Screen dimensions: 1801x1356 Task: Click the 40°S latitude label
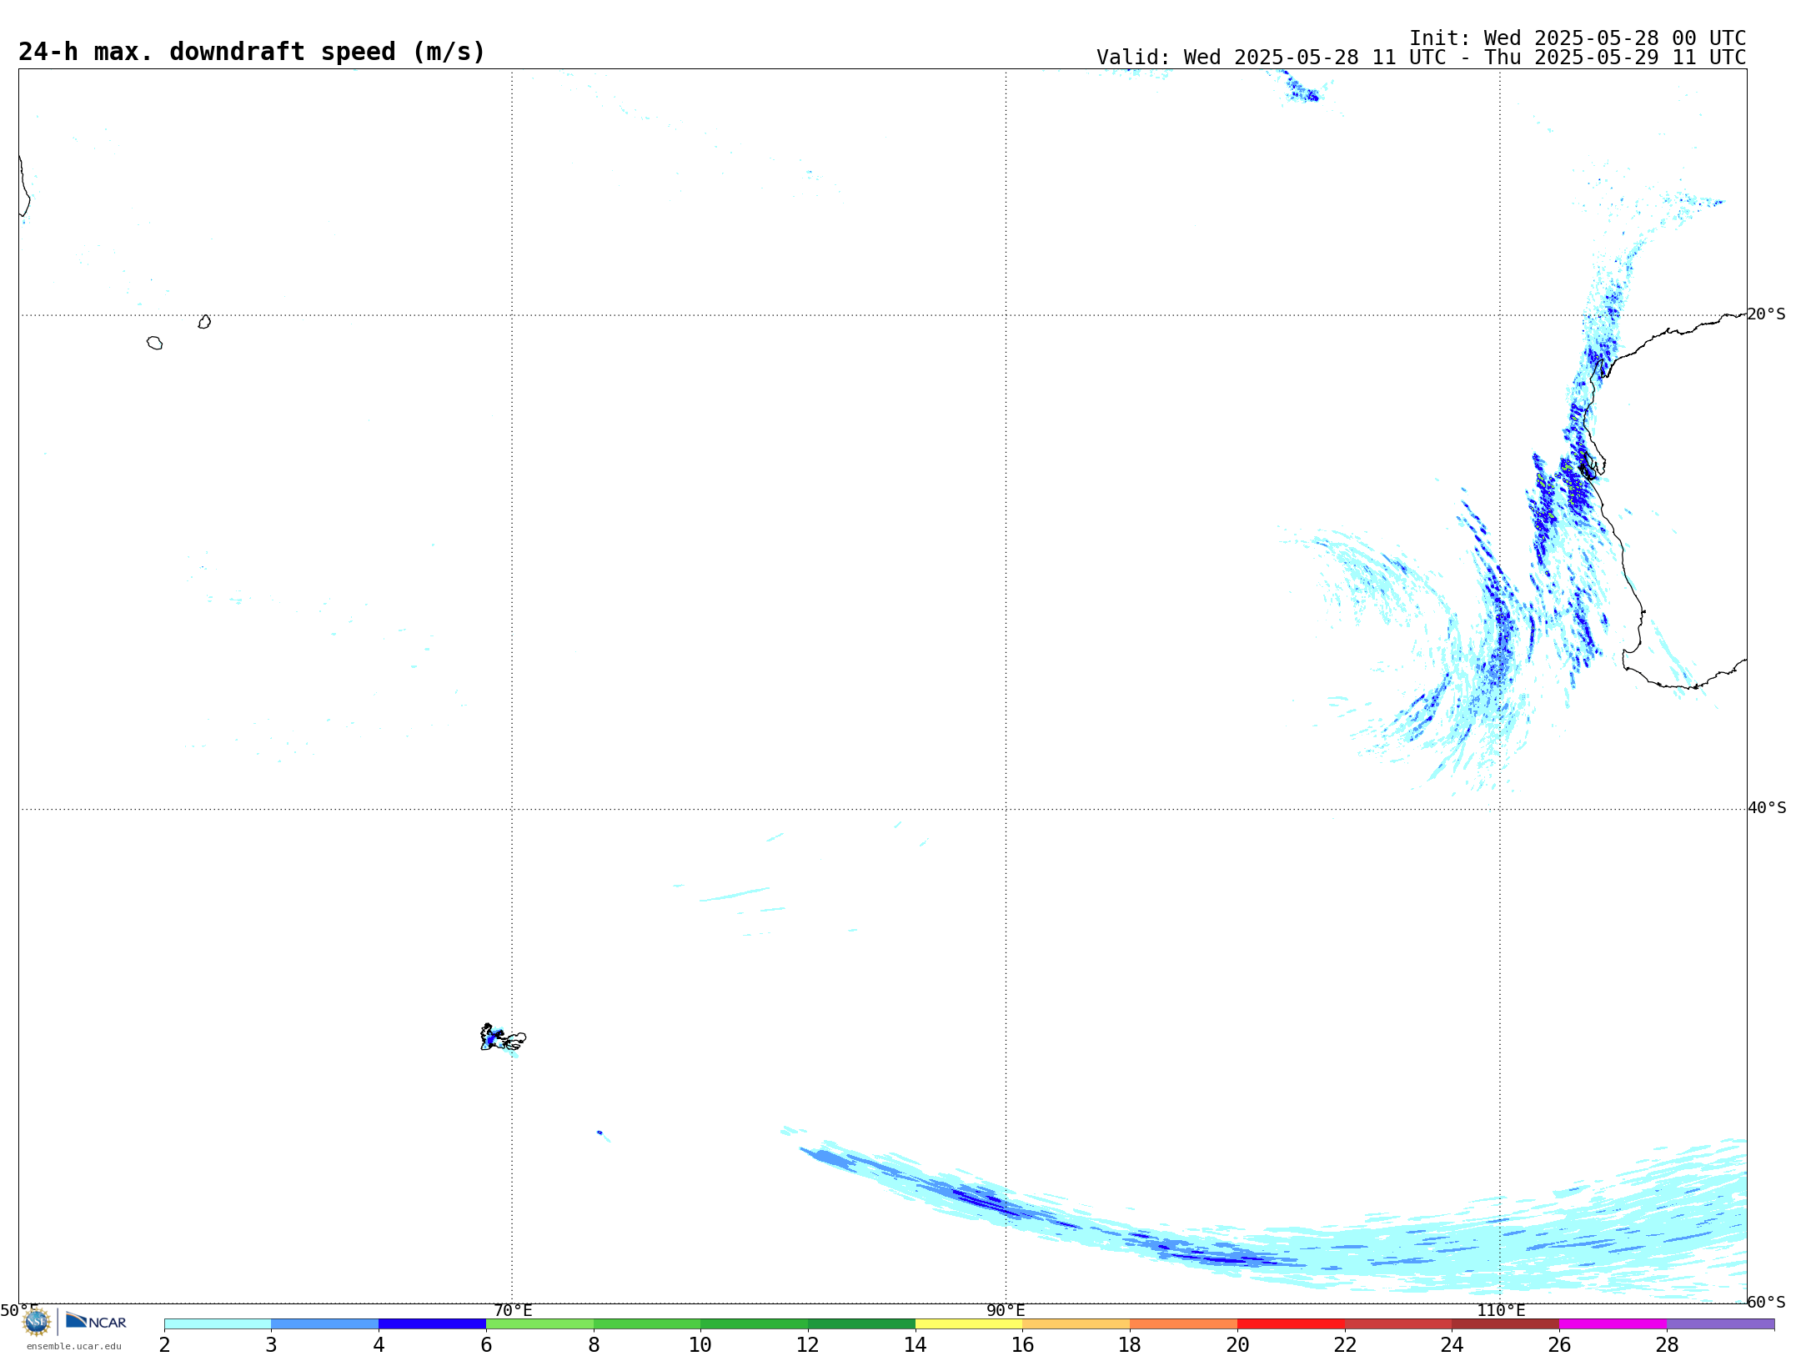point(1767,808)
